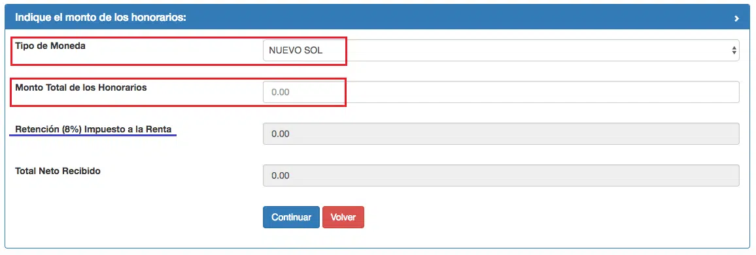Click the 'Monto Total de los Honorarios' label
The image size is (756, 255).
point(81,87)
